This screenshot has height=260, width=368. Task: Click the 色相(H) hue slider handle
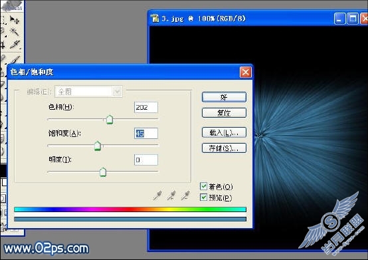(110, 120)
